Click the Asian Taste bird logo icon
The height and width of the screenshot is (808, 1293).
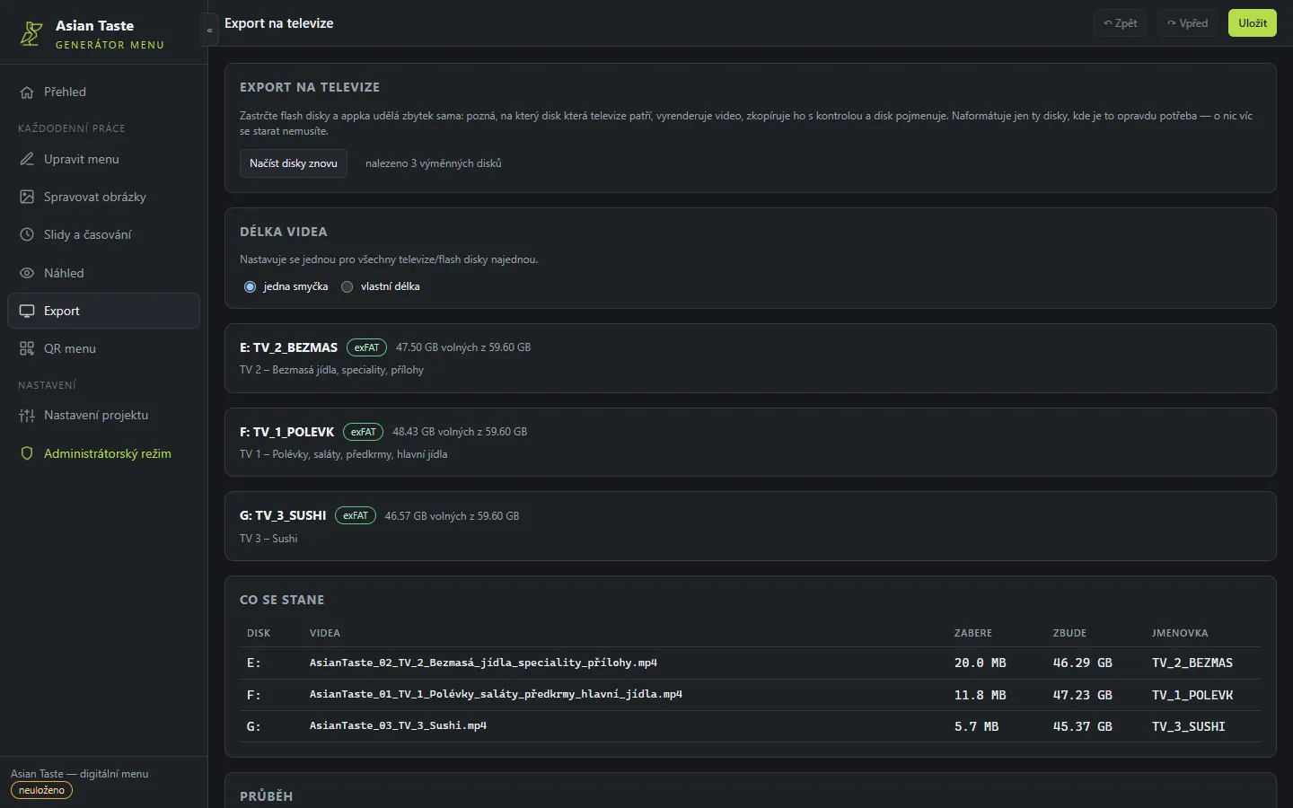pos(31,33)
